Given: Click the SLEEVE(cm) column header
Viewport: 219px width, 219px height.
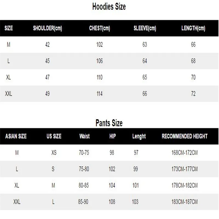Looking at the screenshot, I should point(145,28).
